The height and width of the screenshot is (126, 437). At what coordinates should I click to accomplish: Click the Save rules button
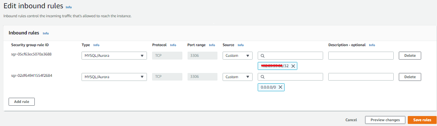pos(422,120)
